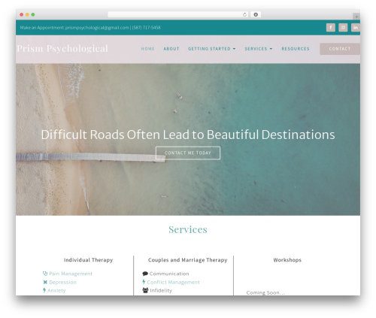
Task: Click the Contact button in header
Action: (x=340, y=49)
